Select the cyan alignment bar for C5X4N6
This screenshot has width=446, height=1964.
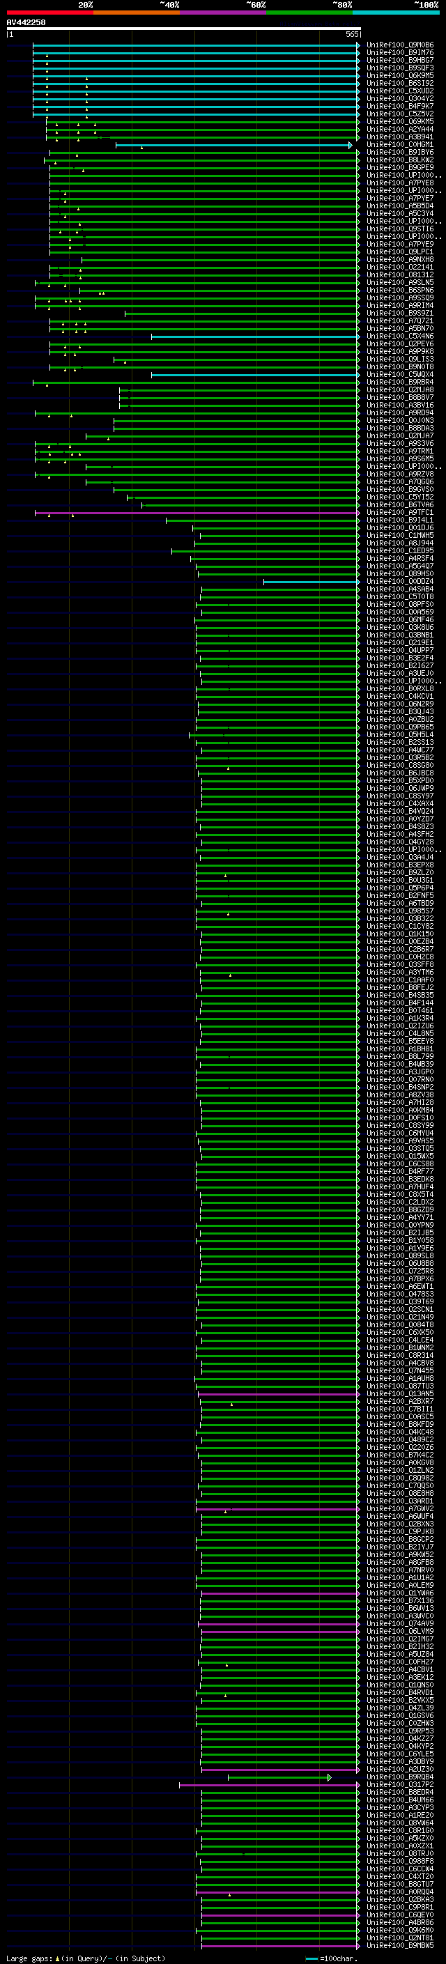pyautogui.click(x=255, y=337)
